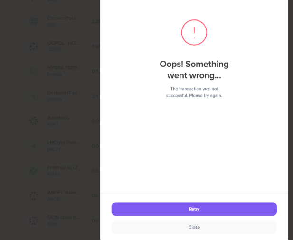The height and width of the screenshot is (240, 293).
Task: Select the CrimsonPool list entry name
Action: (x=61, y=18)
